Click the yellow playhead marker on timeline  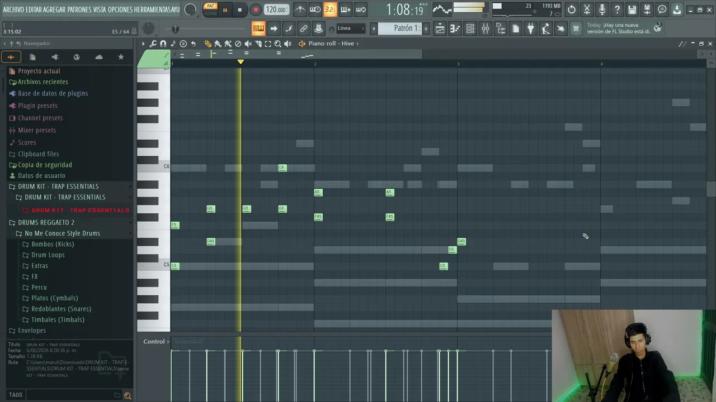[x=241, y=61]
